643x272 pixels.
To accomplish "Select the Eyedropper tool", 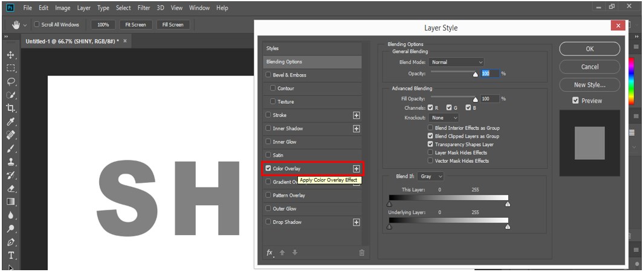I will [x=11, y=122].
